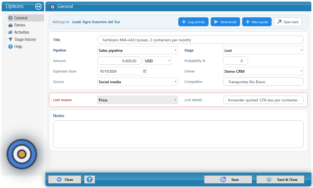Click the Save & Close button
The image size is (313, 188).
(280, 179)
